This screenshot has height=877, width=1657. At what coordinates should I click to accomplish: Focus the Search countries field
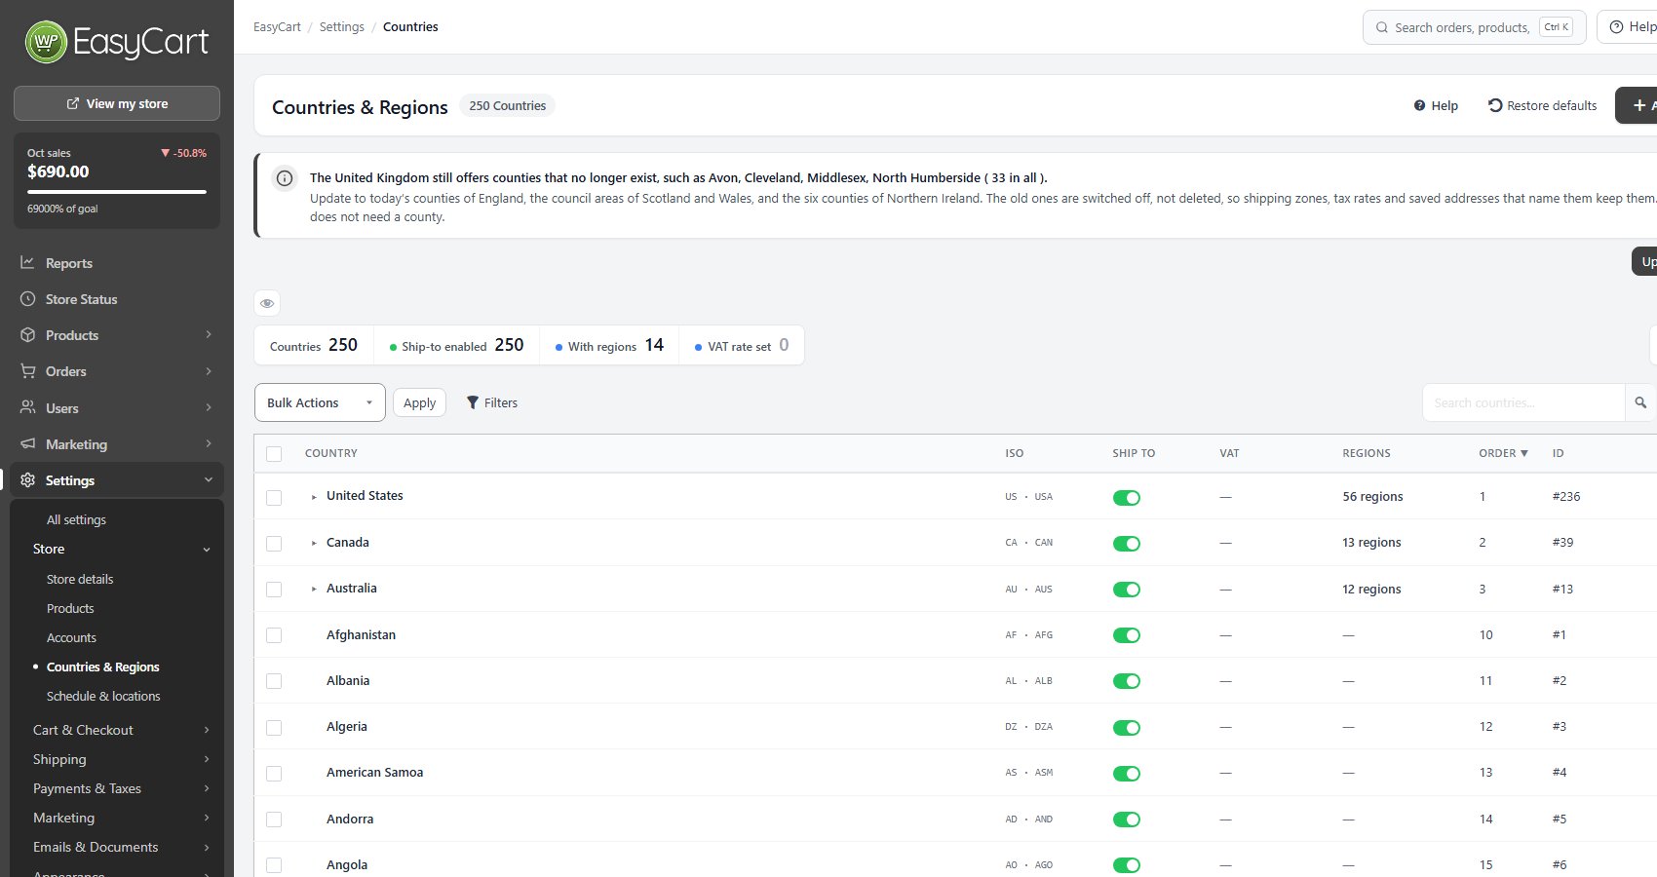[1522, 402]
